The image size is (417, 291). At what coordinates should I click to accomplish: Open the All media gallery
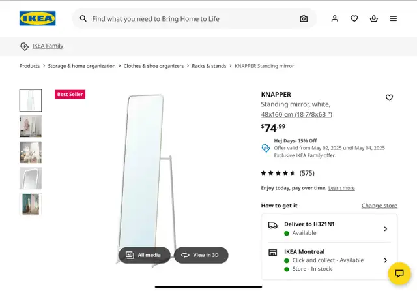[144, 255]
